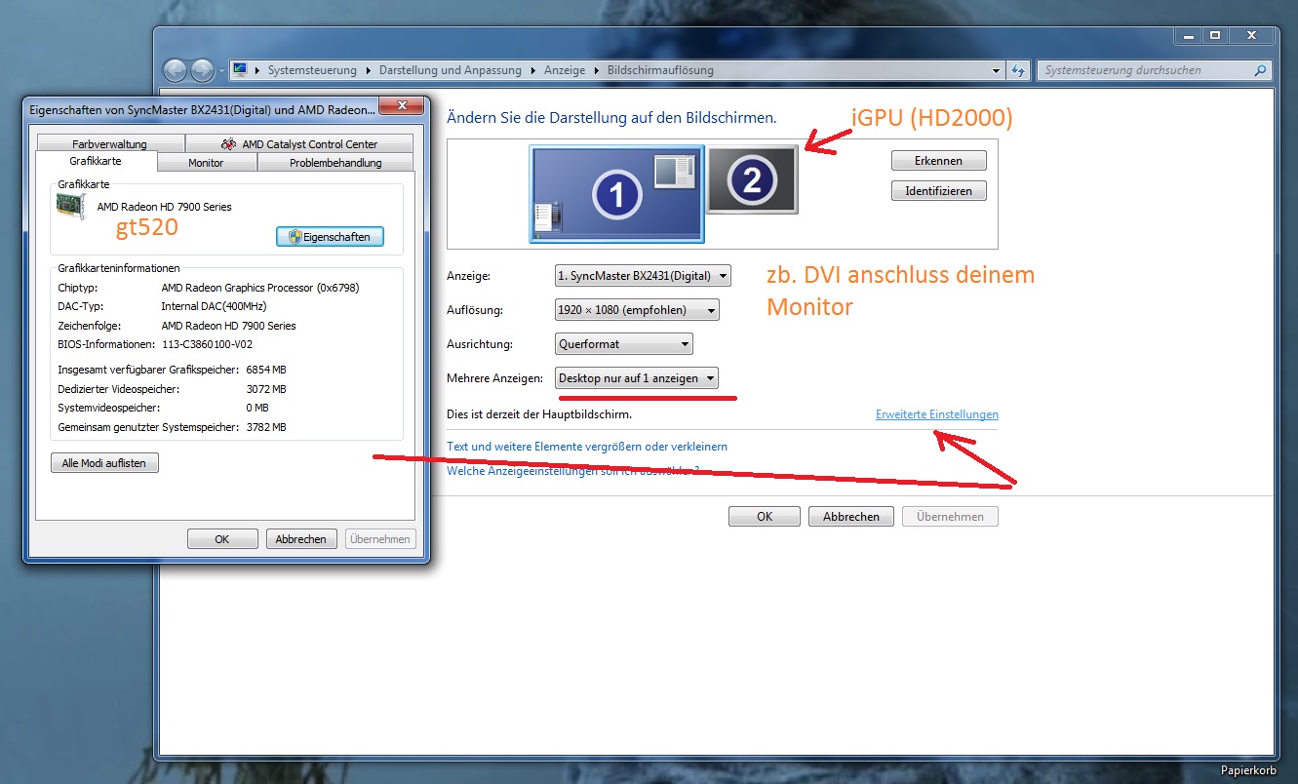Maximize the Bildschirmauflösung window
Image resolution: width=1298 pixels, height=784 pixels.
1215,35
